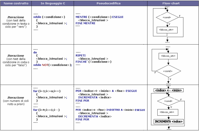Screen dimensions: 199x131
Task: Click the "Nome costrutto" column header
Action: 16,3
